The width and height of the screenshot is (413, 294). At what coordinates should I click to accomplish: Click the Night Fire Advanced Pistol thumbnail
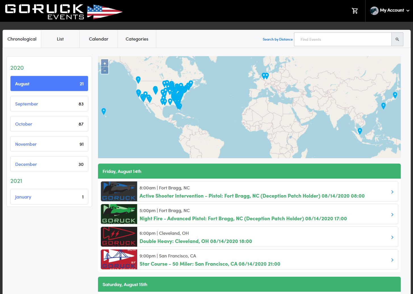click(119, 214)
